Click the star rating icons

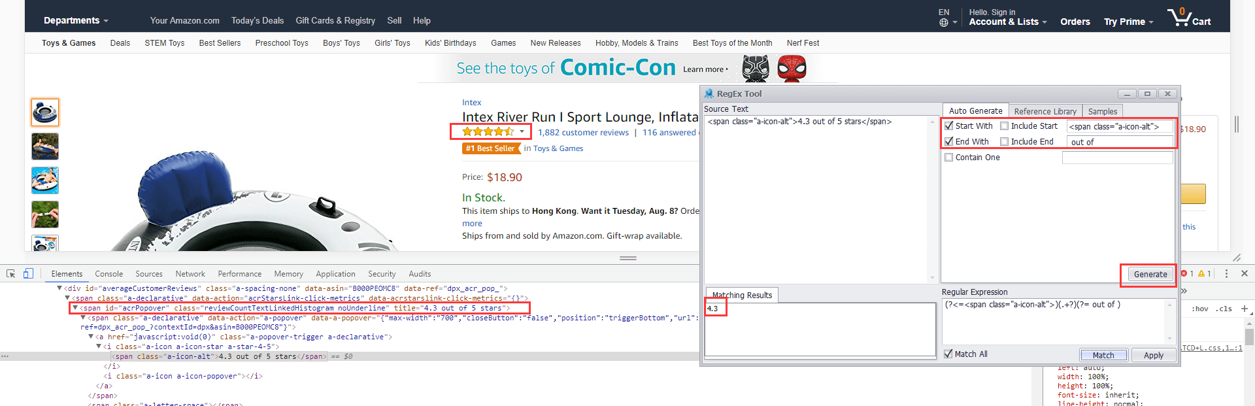pyautogui.click(x=488, y=131)
